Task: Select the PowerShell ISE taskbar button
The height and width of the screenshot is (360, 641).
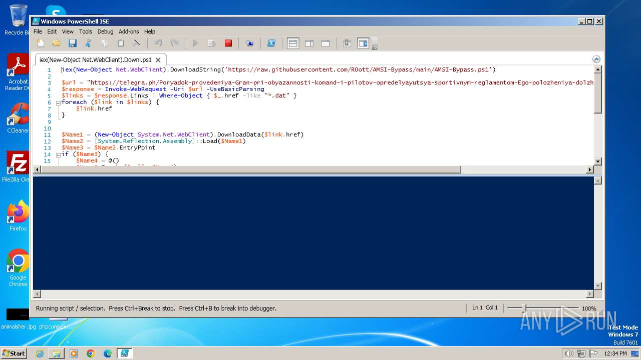Action: pyautogui.click(x=125, y=353)
